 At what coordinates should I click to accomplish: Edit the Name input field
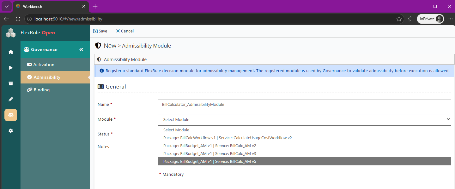[x=305, y=104]
